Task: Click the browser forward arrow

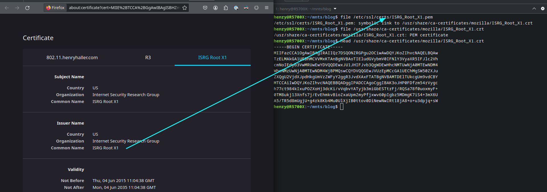Action: coord(17,8)
